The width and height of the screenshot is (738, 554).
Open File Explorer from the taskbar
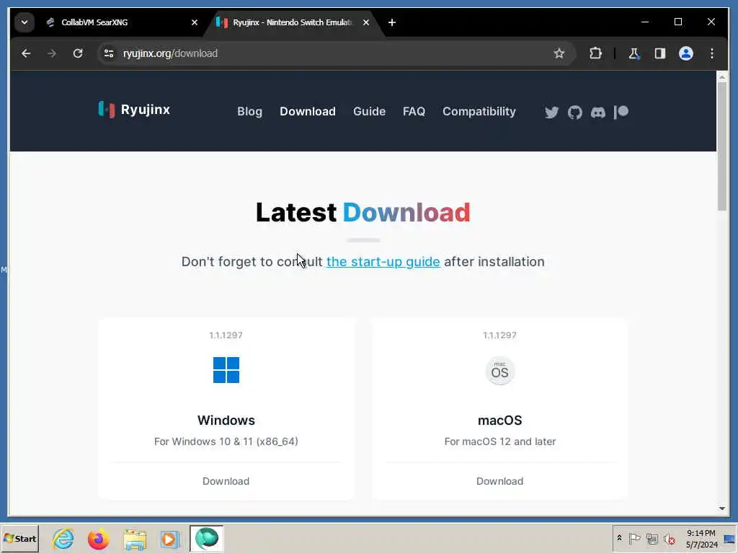(135, 540)
